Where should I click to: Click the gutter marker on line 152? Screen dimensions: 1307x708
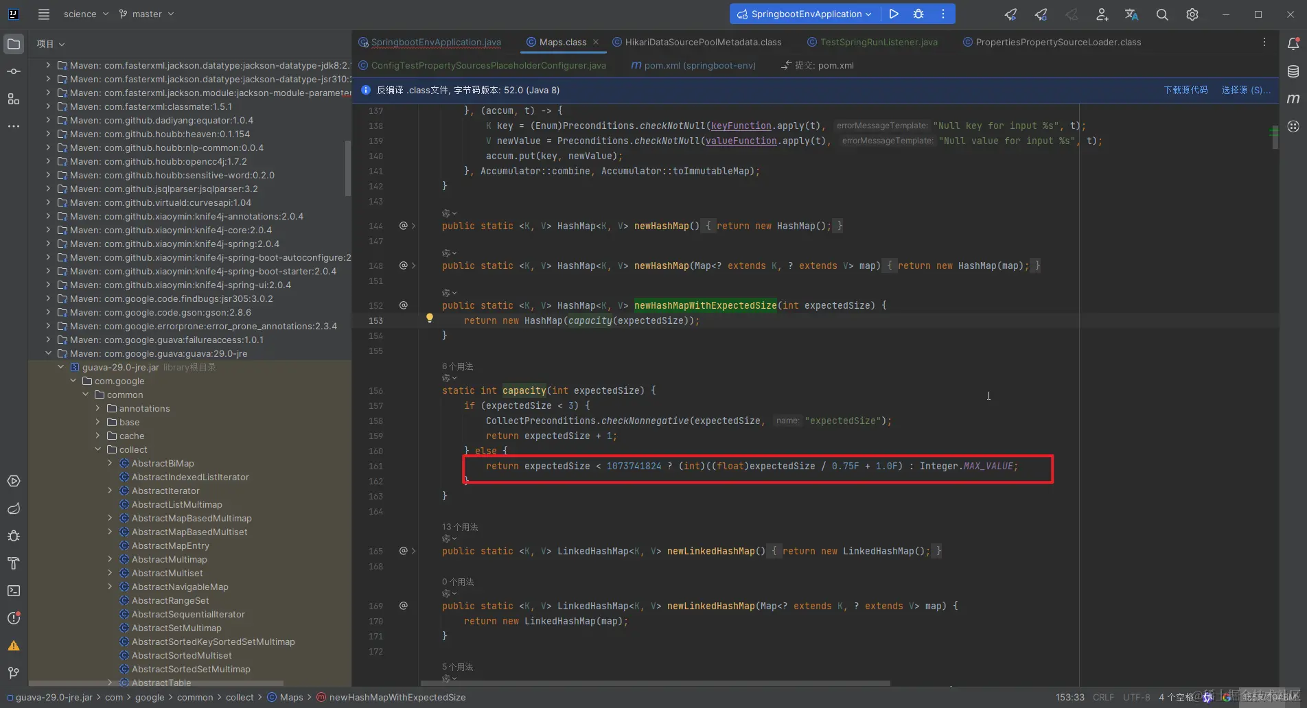tap(404, 305)
